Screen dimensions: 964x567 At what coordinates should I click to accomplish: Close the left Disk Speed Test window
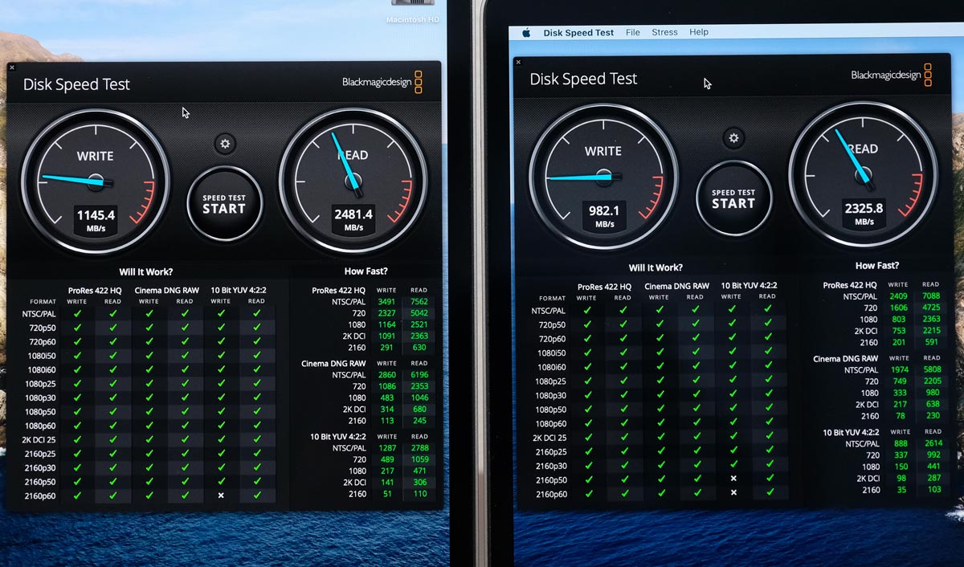(x=11, y=68)
